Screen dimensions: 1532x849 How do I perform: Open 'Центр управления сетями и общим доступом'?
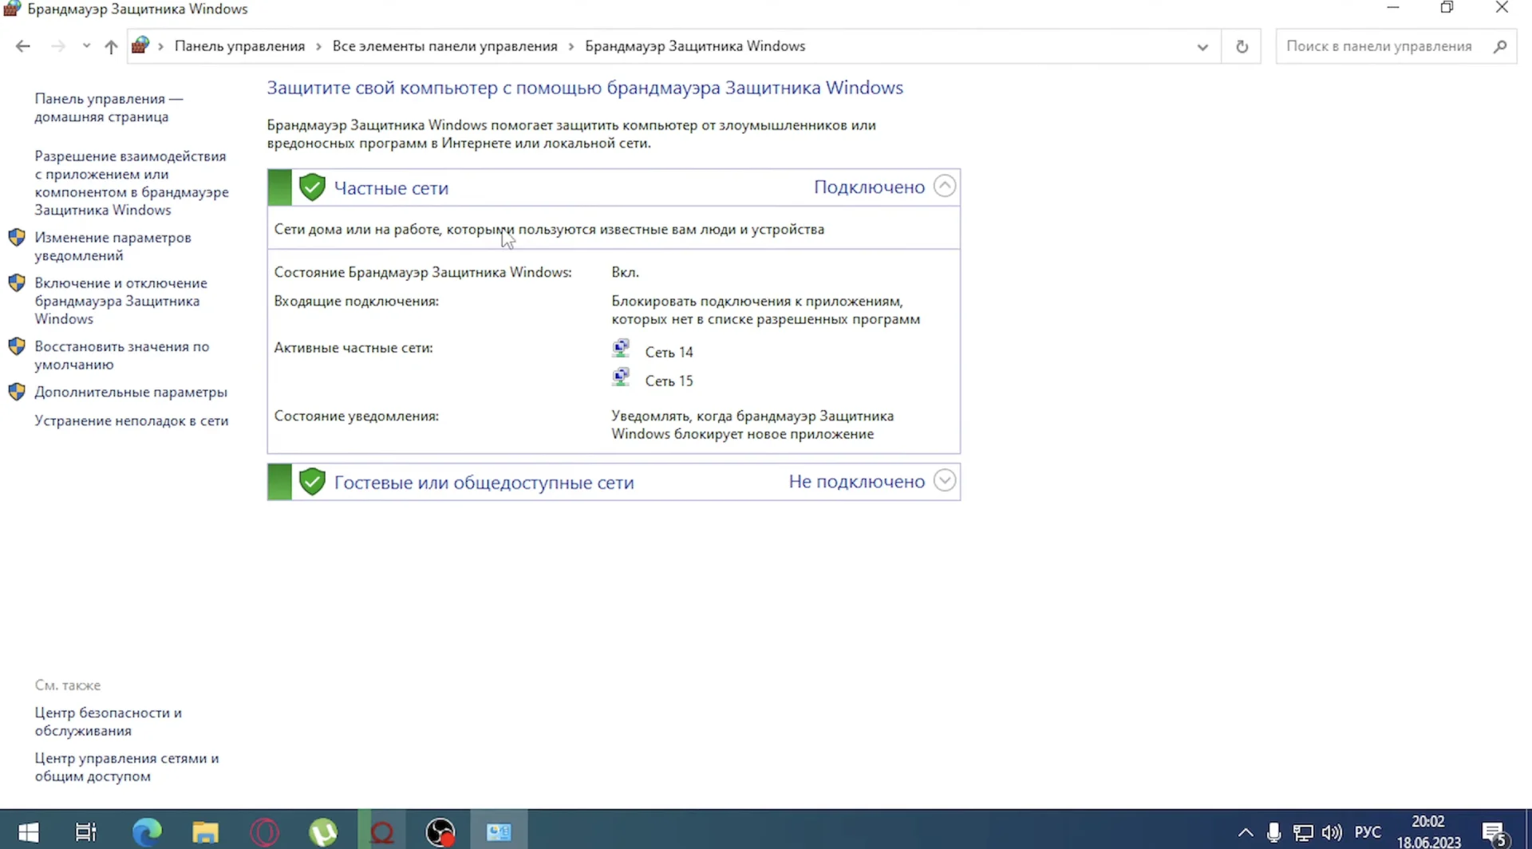pyautogui.click(x=126, y=767)
